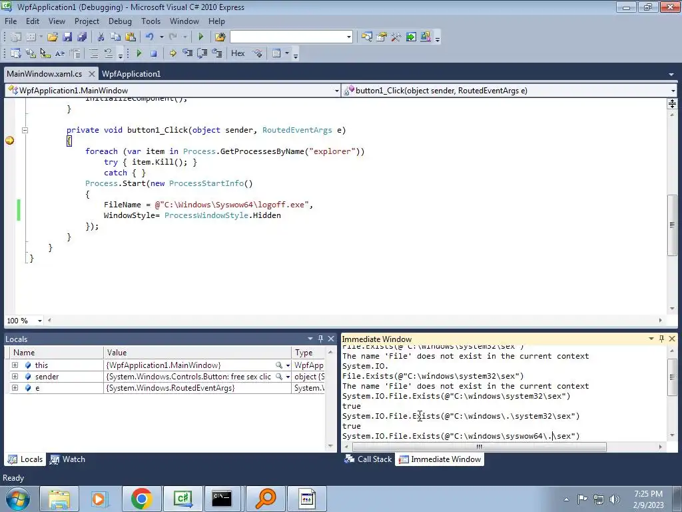Screen dimensions: 682x512
Task: Click the Cut scissors icon
Action: click(x=101, y=37)
